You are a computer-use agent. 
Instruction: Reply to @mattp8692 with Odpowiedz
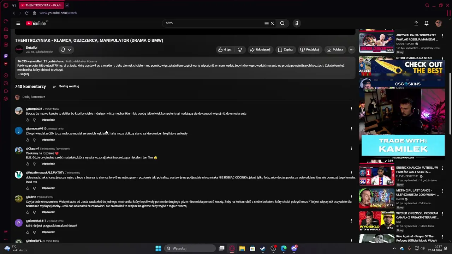[48, 120]
